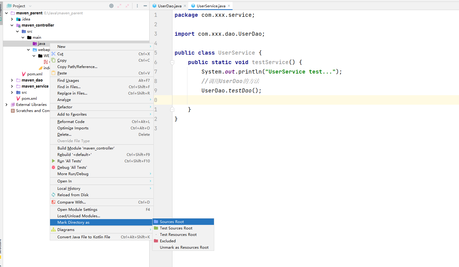
Task: Collapse the src folder under maven_controller
Action: [17, 31]
